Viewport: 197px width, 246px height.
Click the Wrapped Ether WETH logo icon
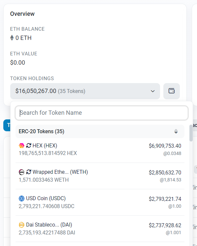(21, 172)
